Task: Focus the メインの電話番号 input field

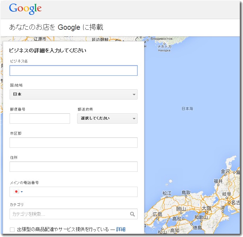Action: [x=74, y=192]
